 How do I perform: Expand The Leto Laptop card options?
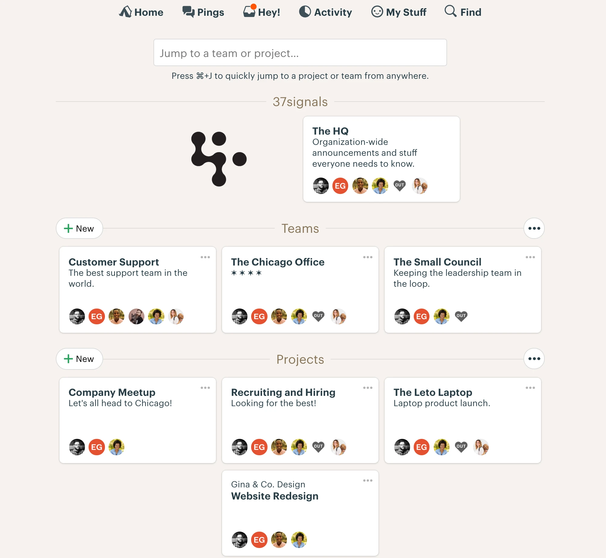pos(530,388)
